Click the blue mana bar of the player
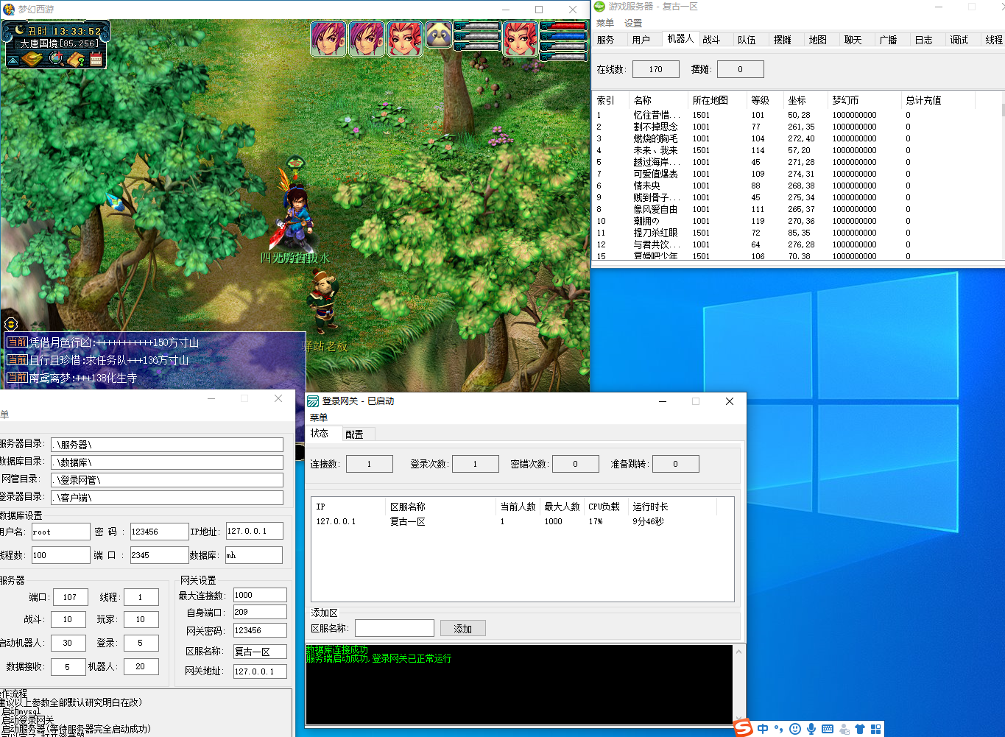This screenshot has width=1005, height=737. point(563,36)
